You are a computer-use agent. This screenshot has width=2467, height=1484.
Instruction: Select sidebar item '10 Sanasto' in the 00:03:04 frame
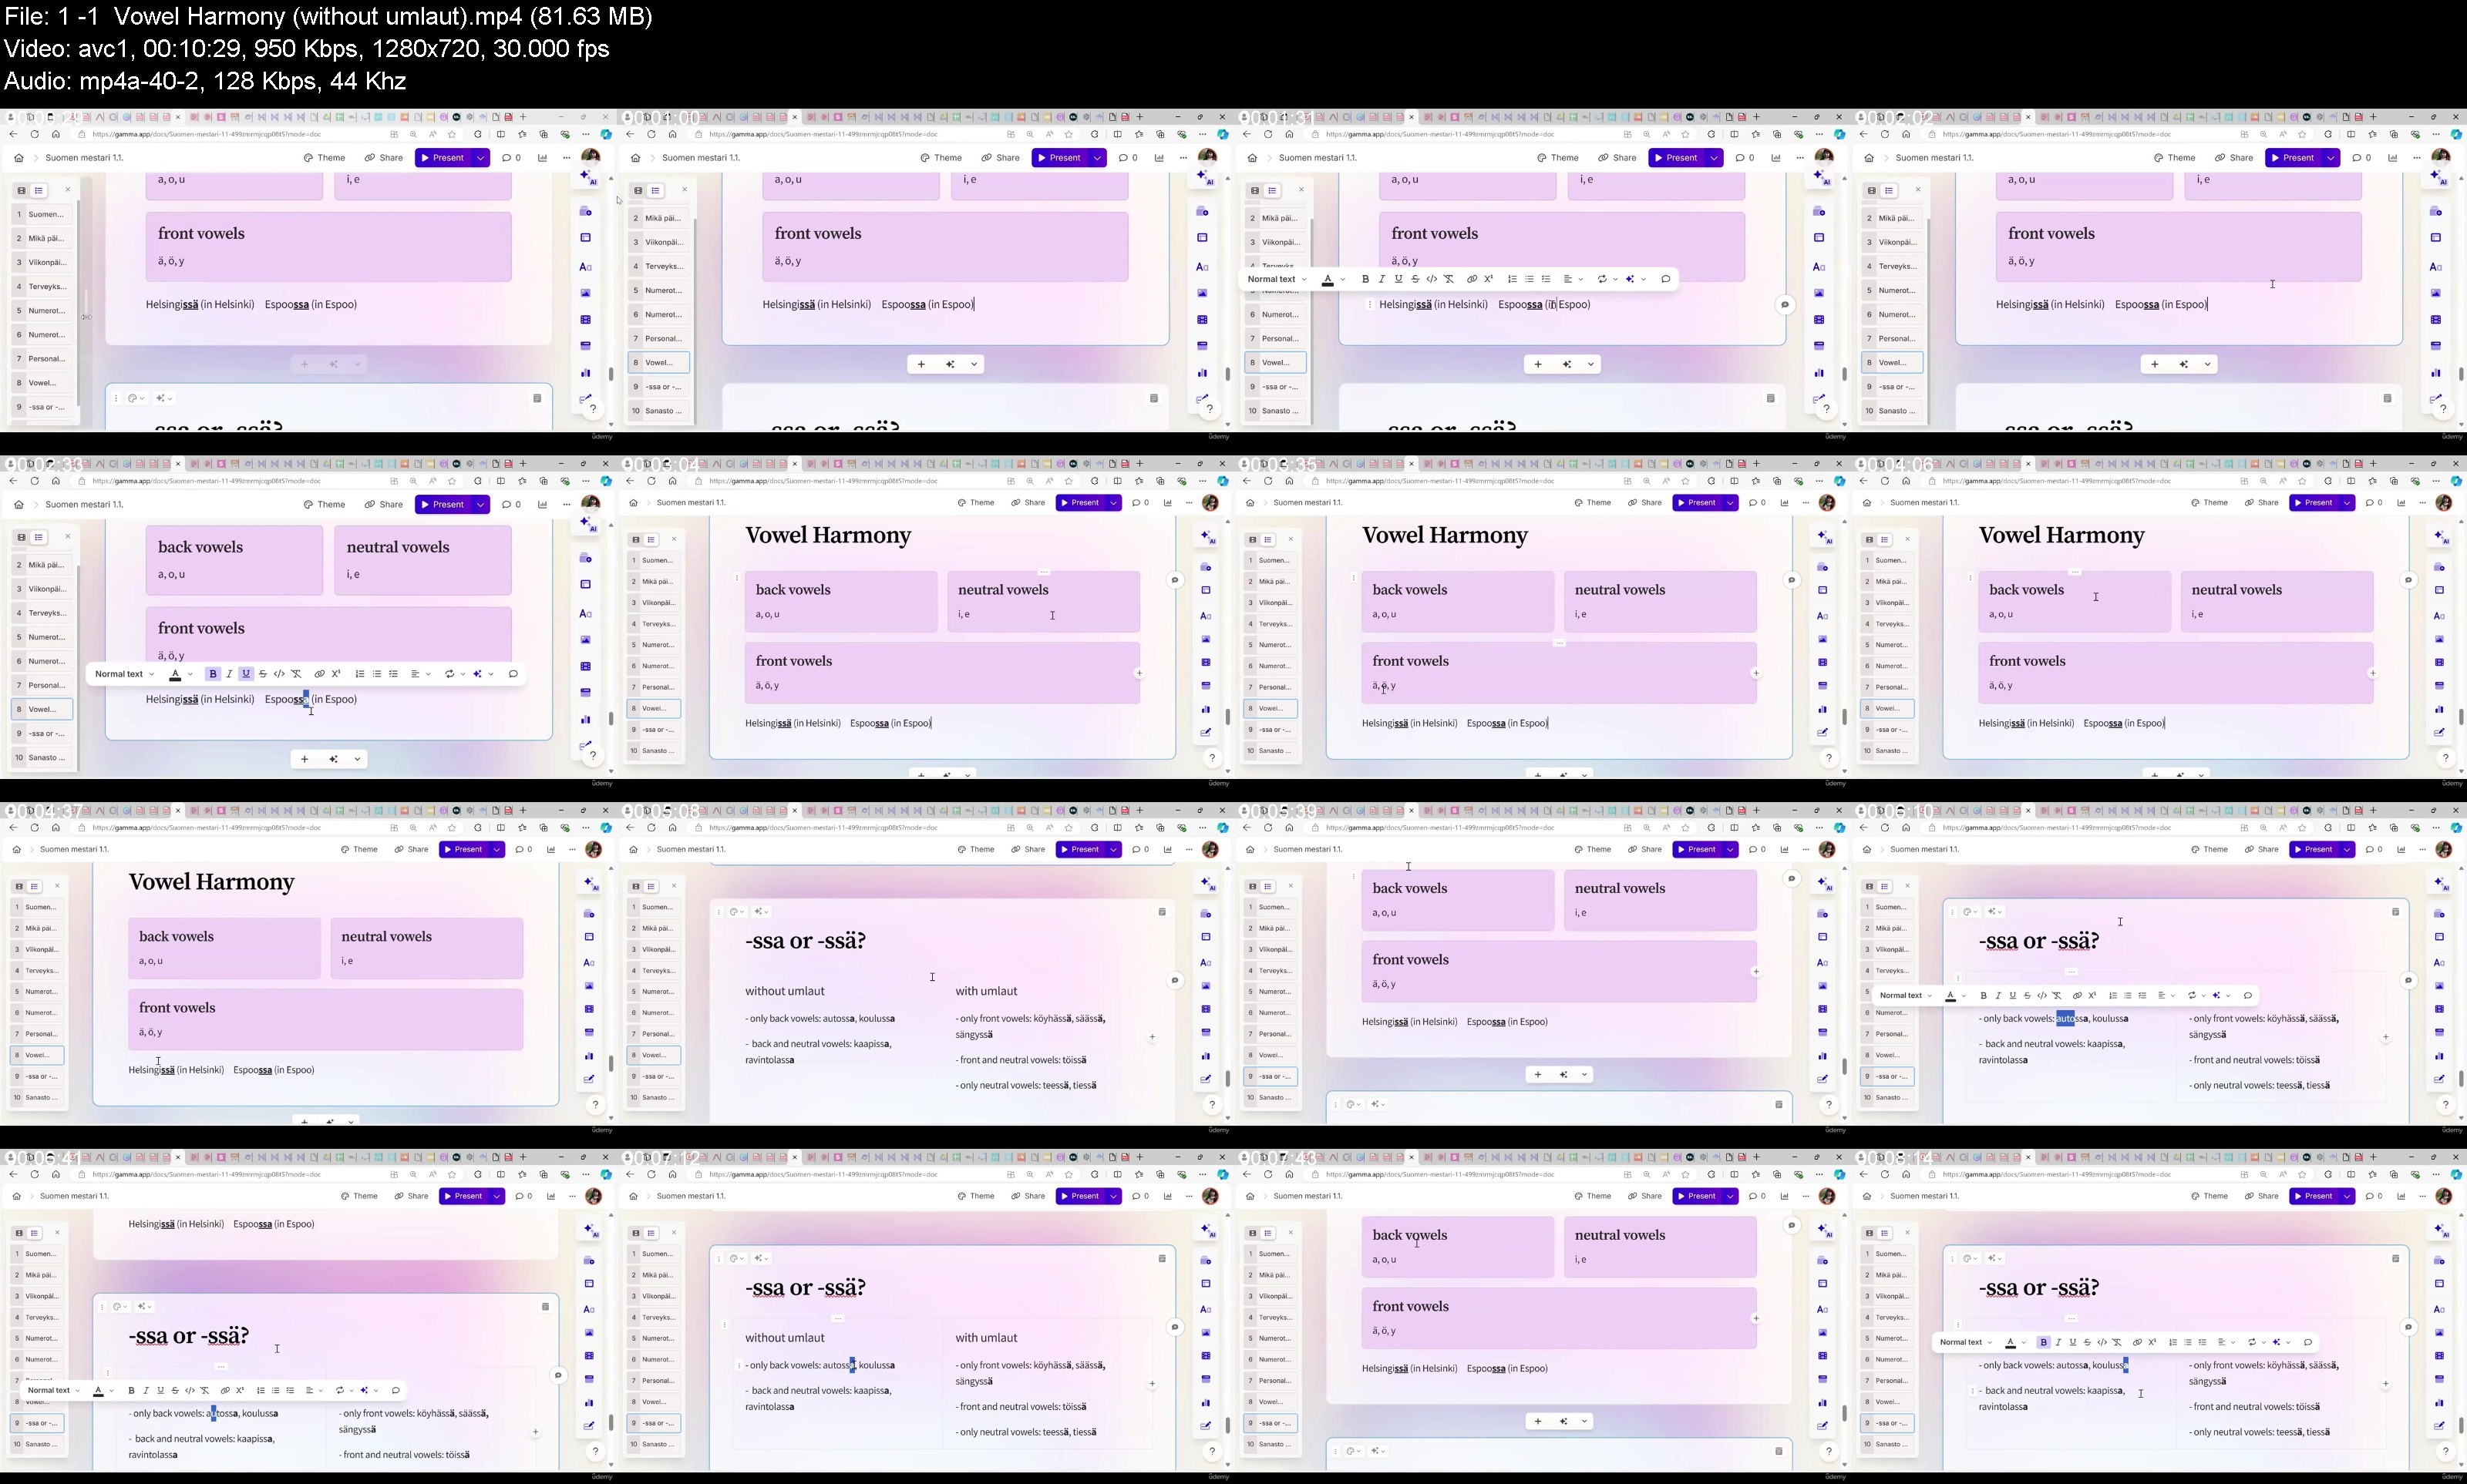[x=656, y=751]
